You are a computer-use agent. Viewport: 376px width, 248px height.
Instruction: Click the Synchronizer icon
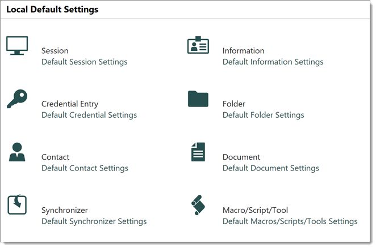[x=17, y=204]
